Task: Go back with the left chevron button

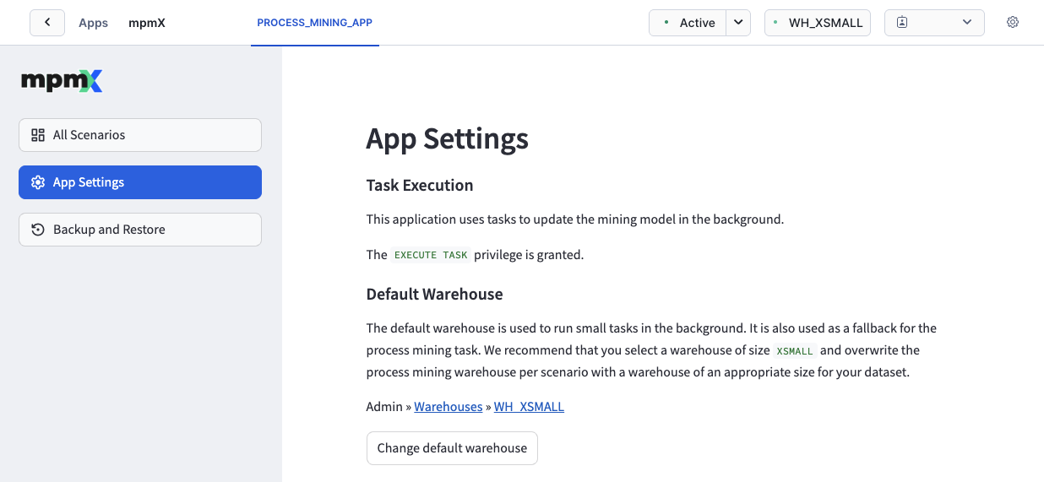Action: pyautogui.click(x=47, y=23)
